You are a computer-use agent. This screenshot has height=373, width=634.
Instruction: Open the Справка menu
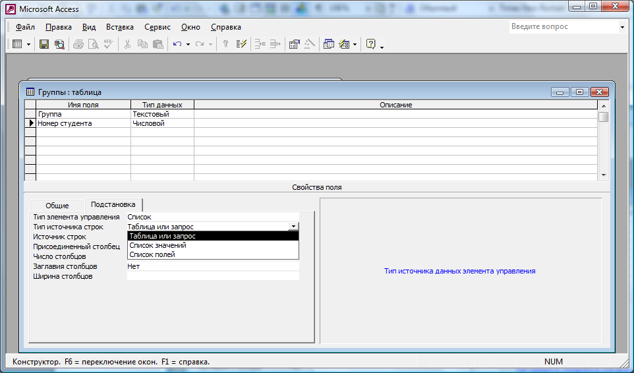(226, 27)
